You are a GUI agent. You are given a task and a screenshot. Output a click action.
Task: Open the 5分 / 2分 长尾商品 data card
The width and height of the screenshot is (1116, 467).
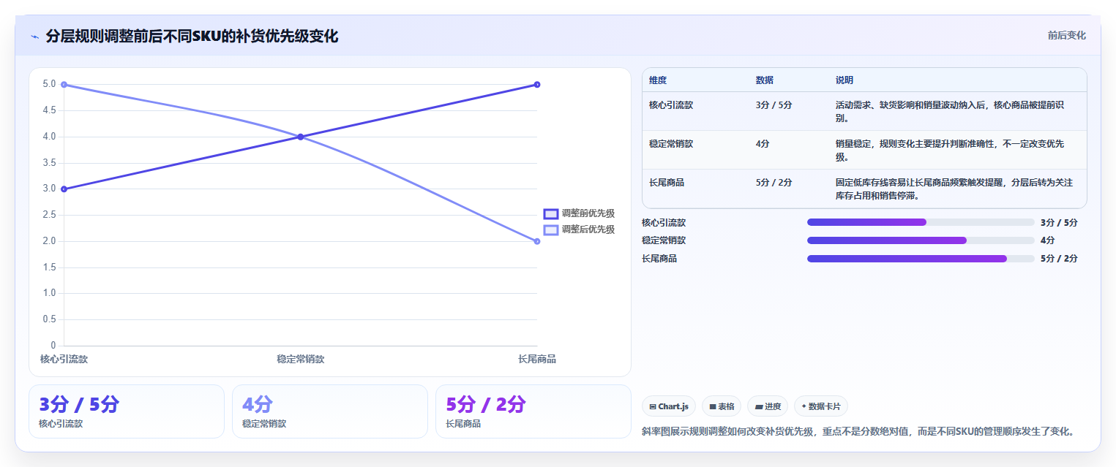coord(533,411)
